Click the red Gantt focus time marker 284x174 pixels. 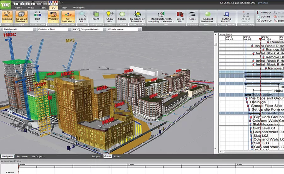[x=260, y=39]
